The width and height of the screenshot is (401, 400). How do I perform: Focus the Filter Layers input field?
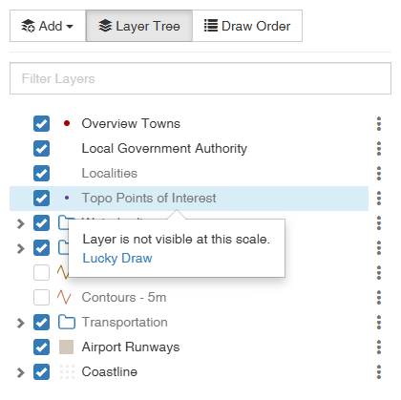tap(200, 78)
